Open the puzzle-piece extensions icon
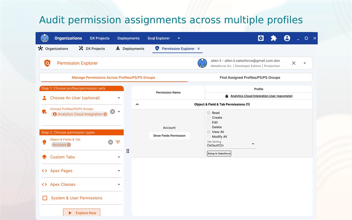 274,38
